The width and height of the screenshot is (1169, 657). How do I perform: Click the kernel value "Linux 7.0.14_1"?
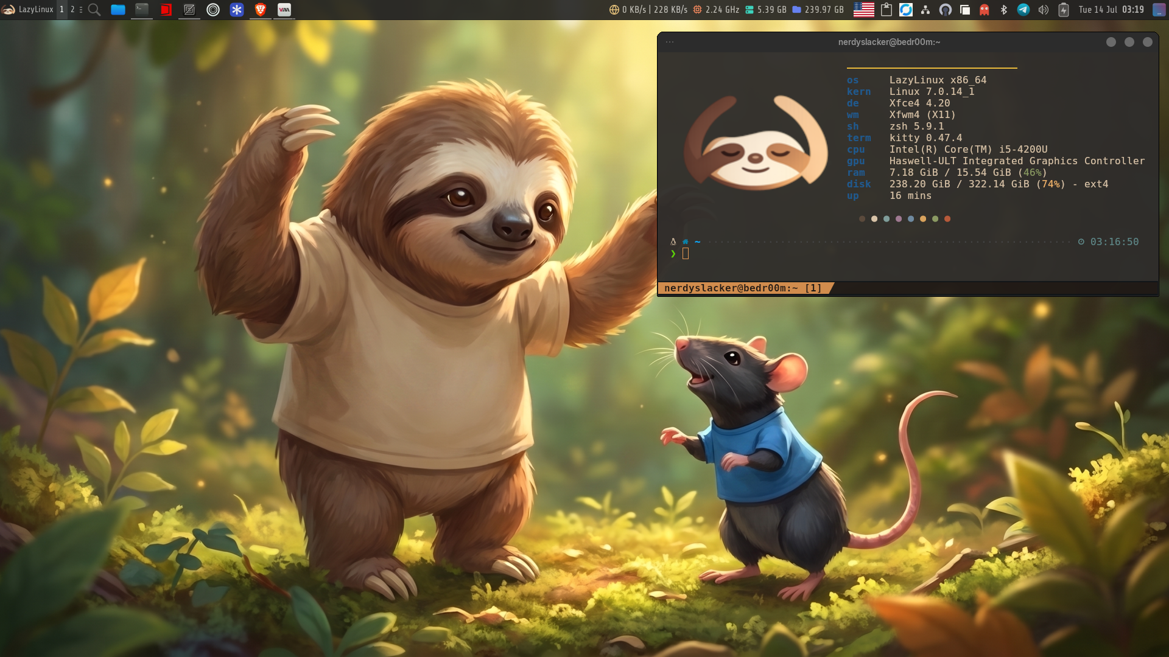tap(932, 91)
